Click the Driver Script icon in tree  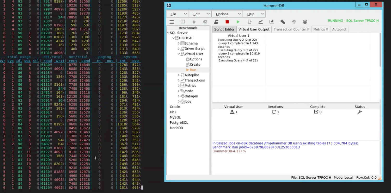[x=182, y=49]
